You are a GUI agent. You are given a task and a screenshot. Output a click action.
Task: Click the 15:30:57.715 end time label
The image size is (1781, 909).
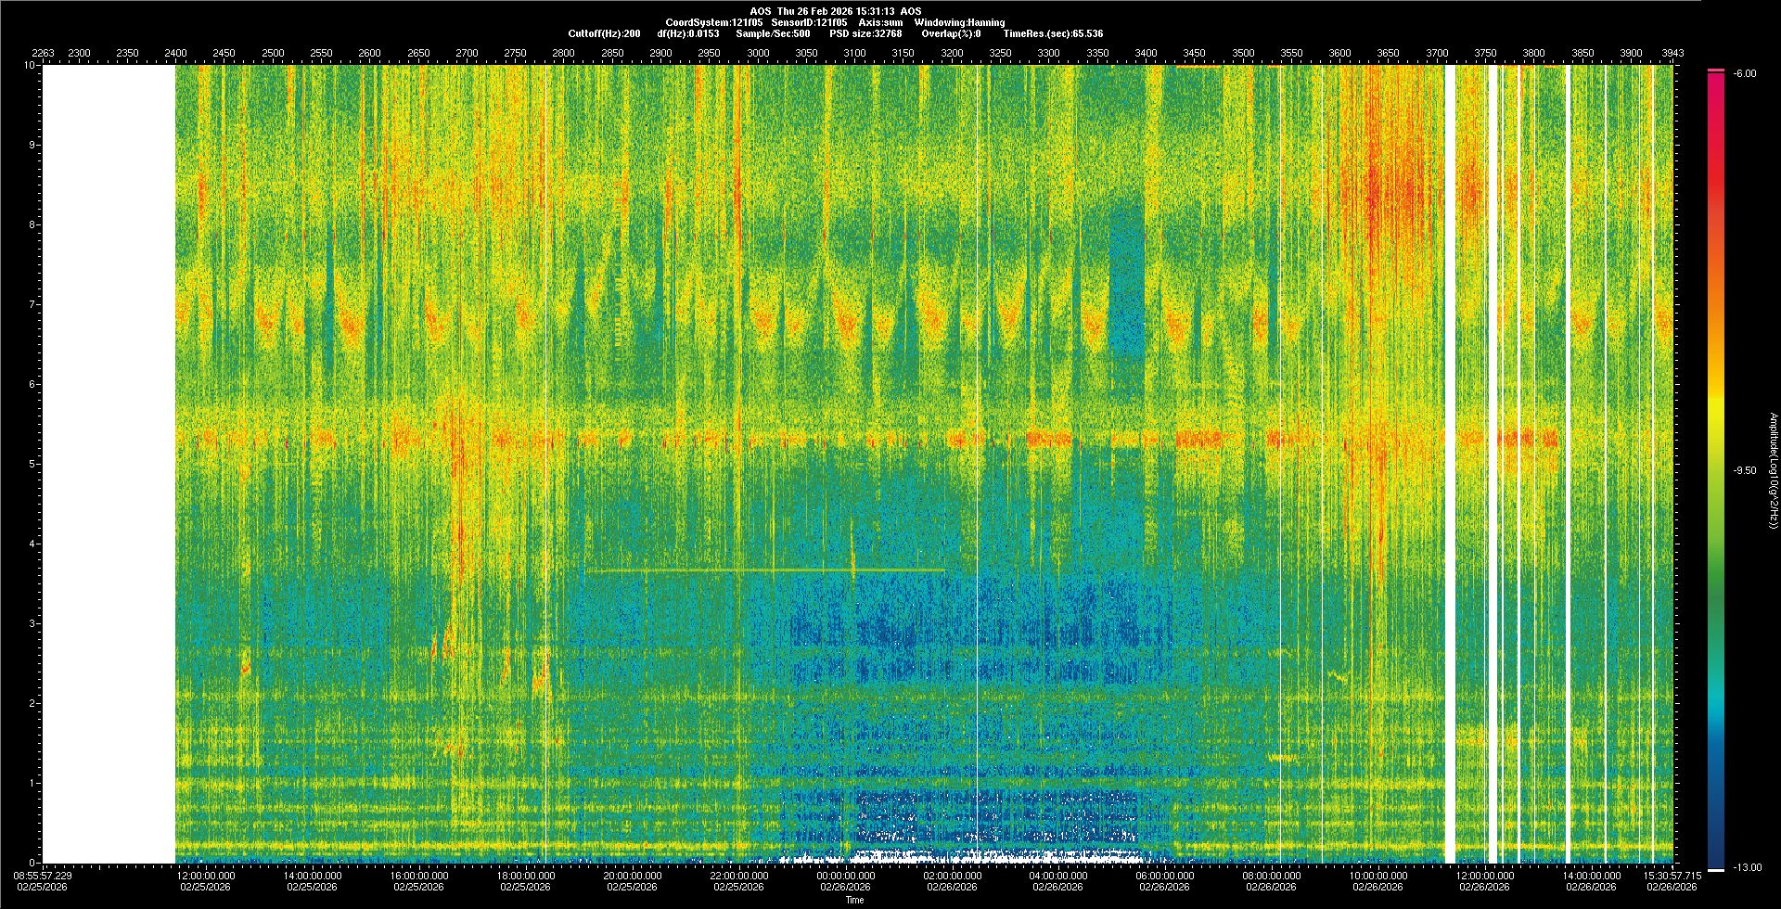click(x=1671, y=880)
